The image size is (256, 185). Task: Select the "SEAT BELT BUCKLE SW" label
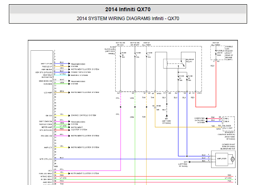pos(47,76)
